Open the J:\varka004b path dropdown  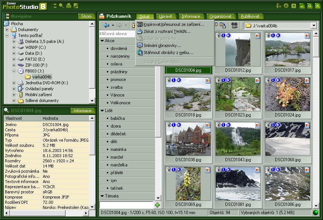click(x=314, y=26)
